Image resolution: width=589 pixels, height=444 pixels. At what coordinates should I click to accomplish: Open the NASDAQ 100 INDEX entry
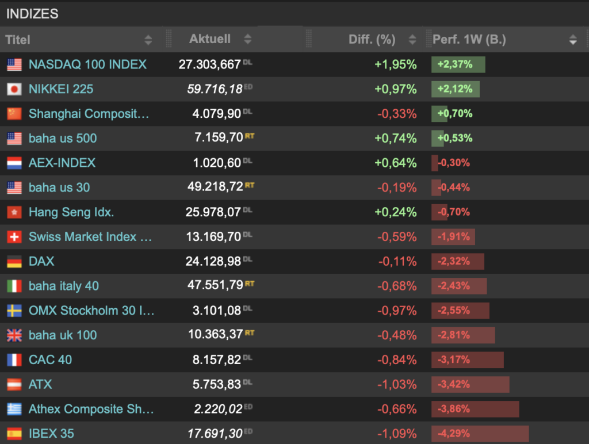(87, 64)
